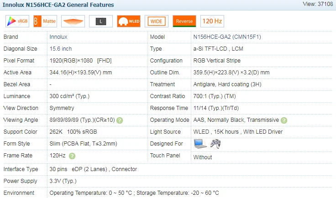
Task: Click the Active Area row label
Action: pos(17,73)
